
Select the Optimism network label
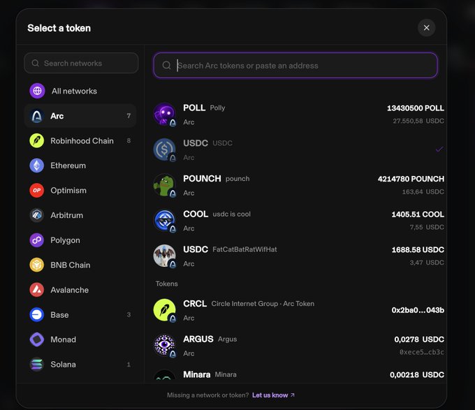click(68, 191)
